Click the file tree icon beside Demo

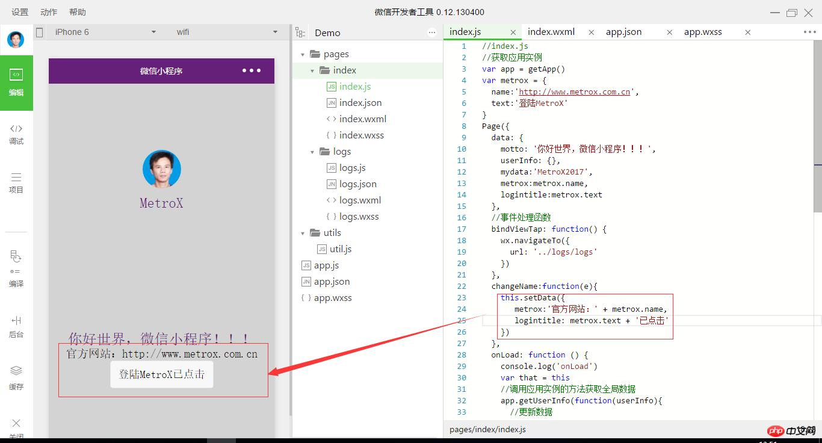[x=300, y=33]
